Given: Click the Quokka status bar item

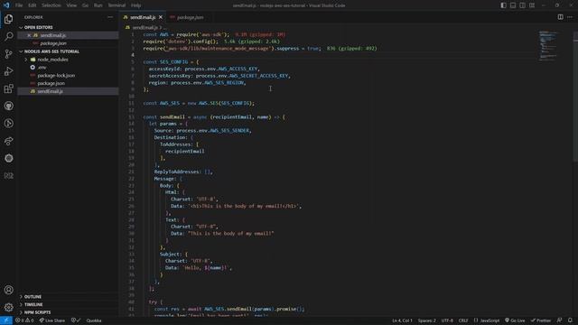Looking at the screenshot, I should point(94,320).
